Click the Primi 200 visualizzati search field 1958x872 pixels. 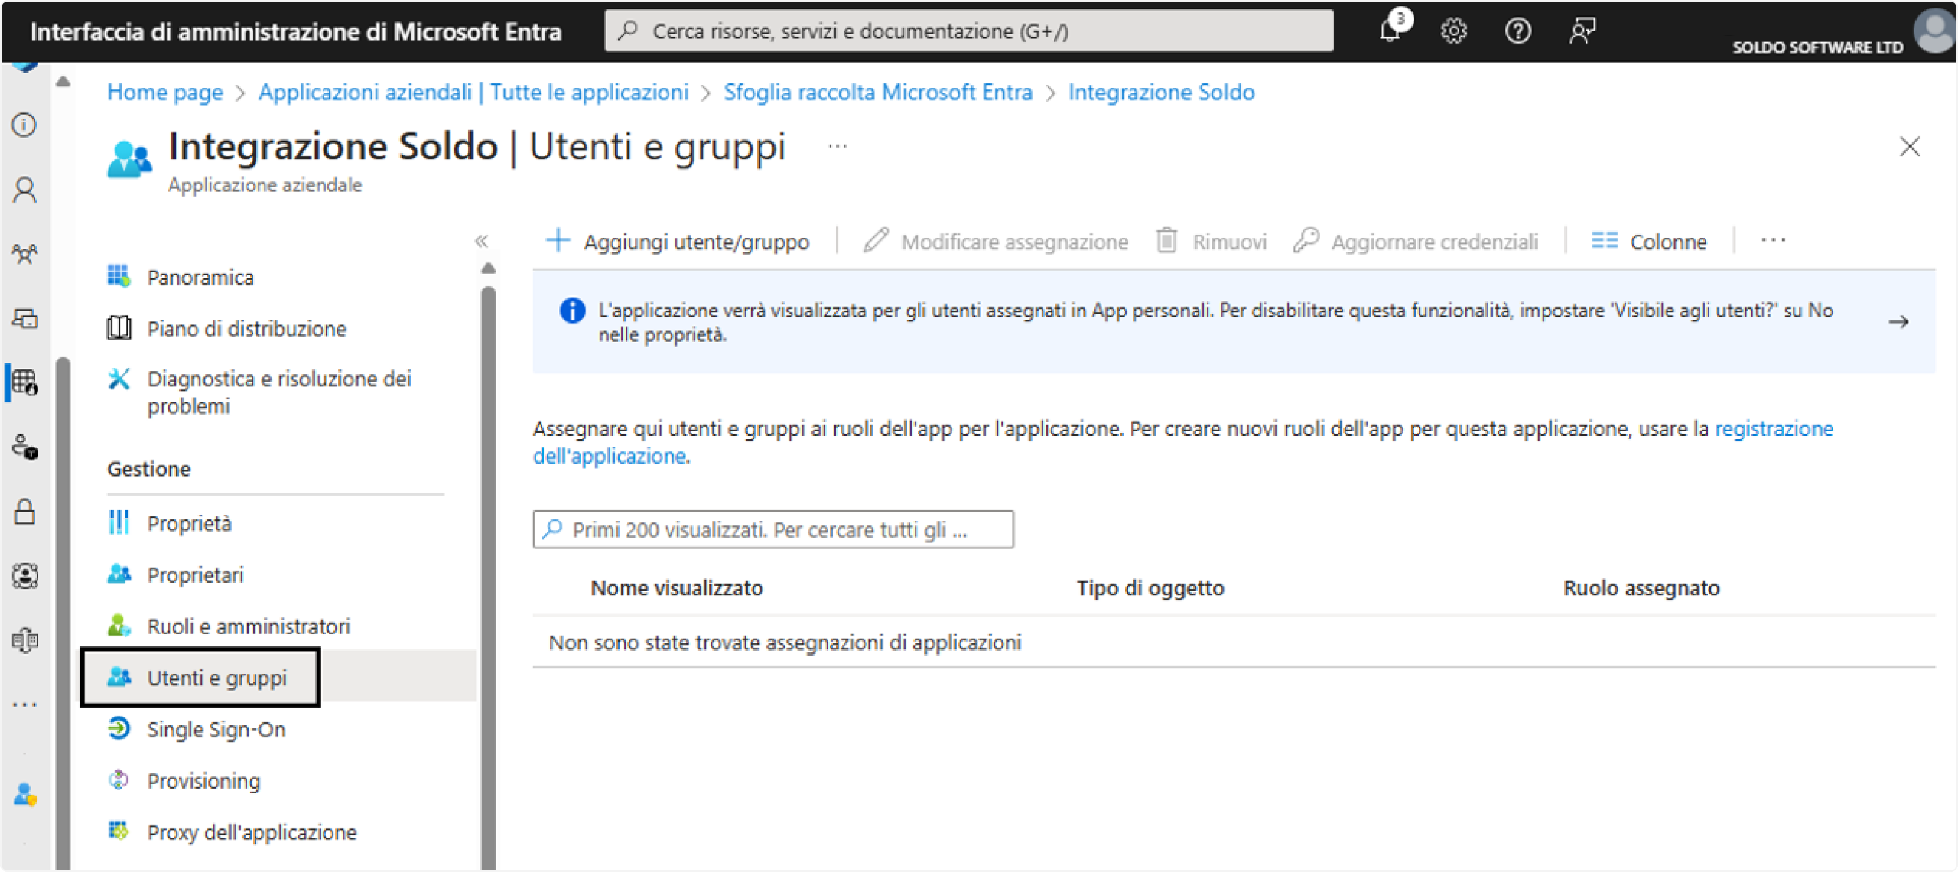pos(773,529)
